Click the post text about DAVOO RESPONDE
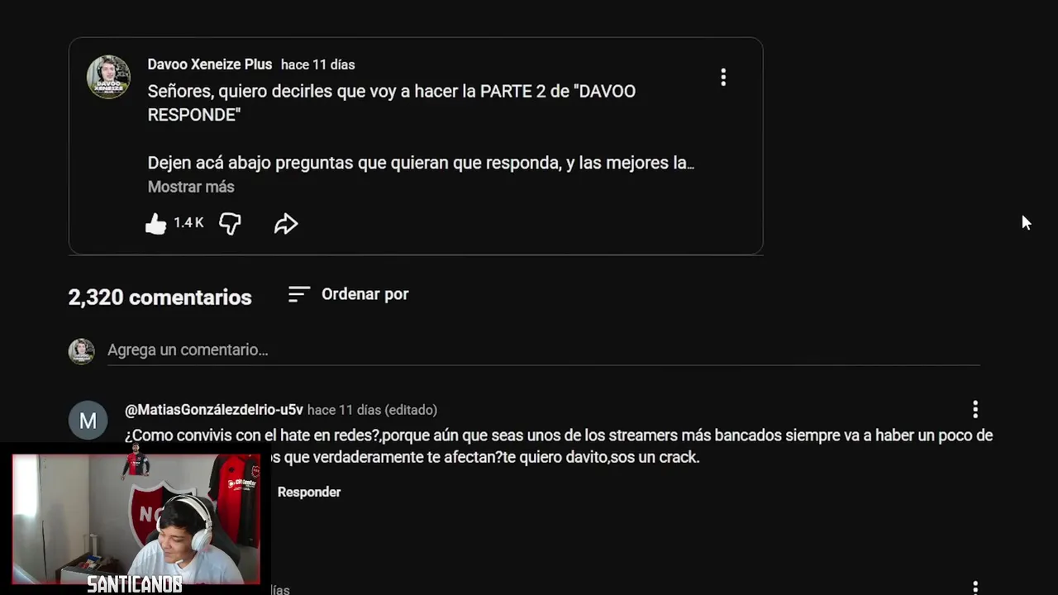 (392, 102)
